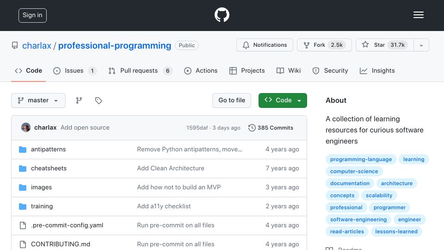Open the 385 Commits link
Image resolution: width=444 pixels, height=250 pixels.
(271, 128)
